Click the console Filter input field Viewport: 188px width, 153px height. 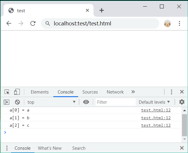116,102
